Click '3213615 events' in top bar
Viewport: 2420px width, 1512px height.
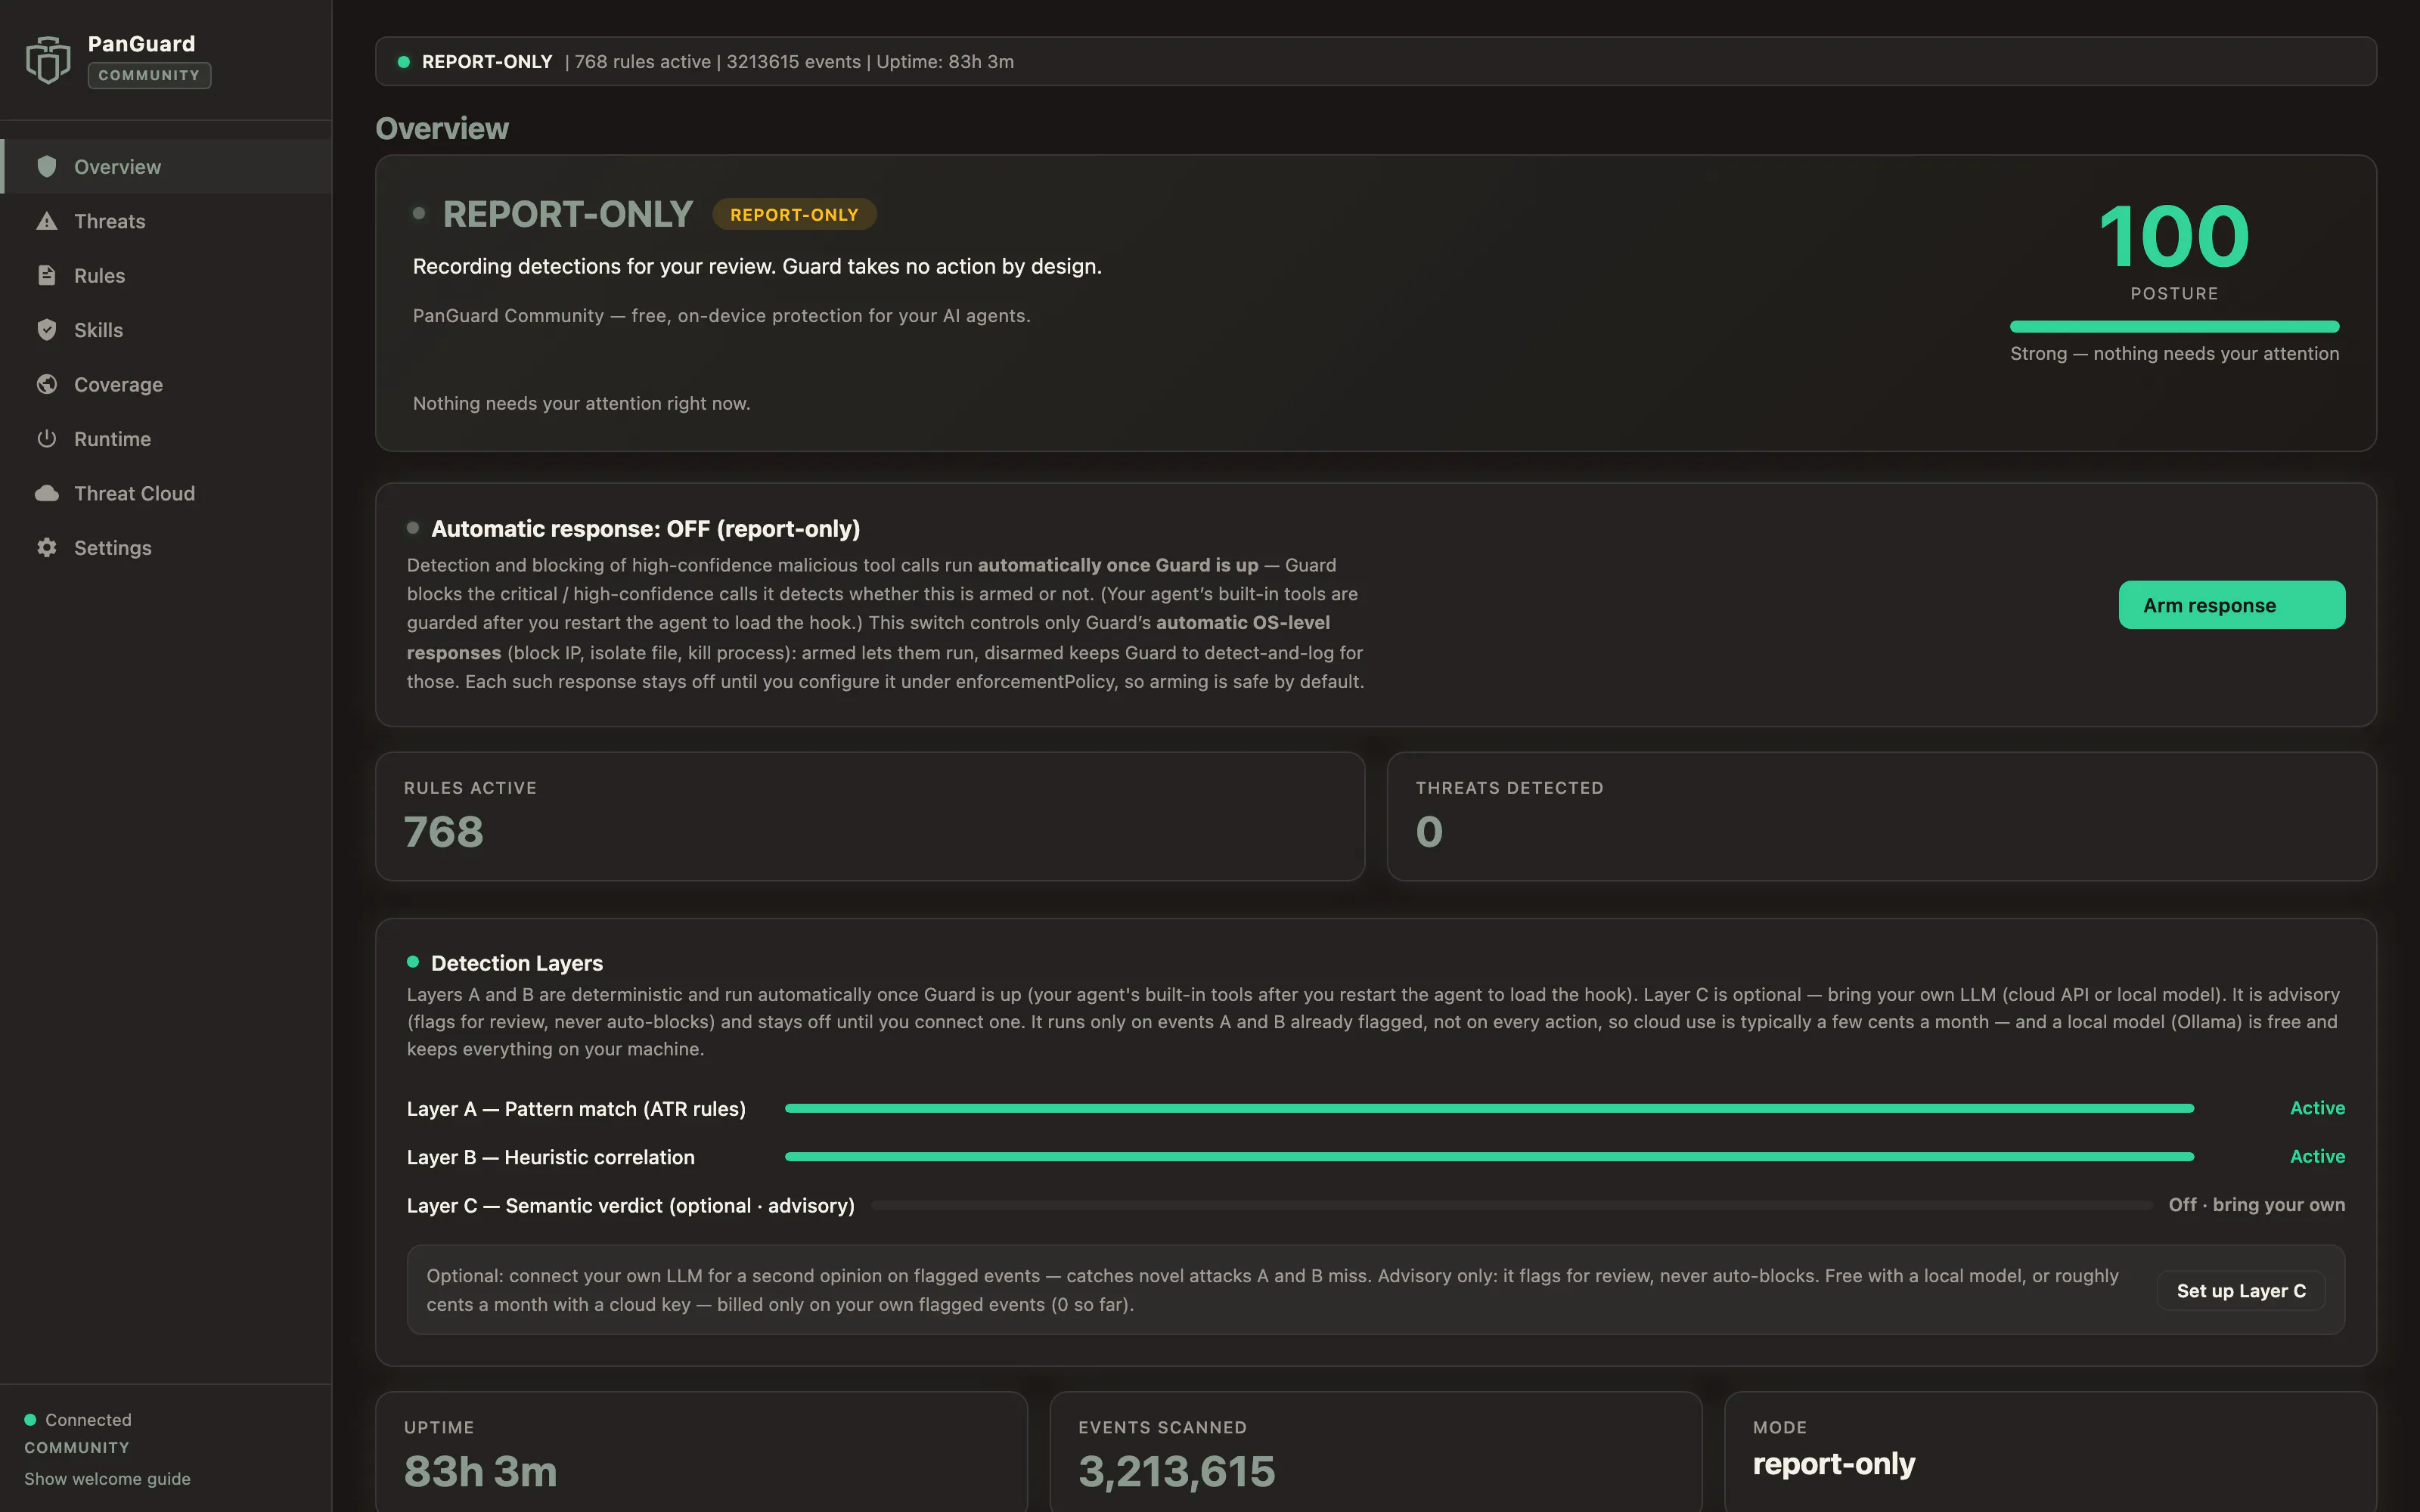pyautogui.click(x=793, y=62)
